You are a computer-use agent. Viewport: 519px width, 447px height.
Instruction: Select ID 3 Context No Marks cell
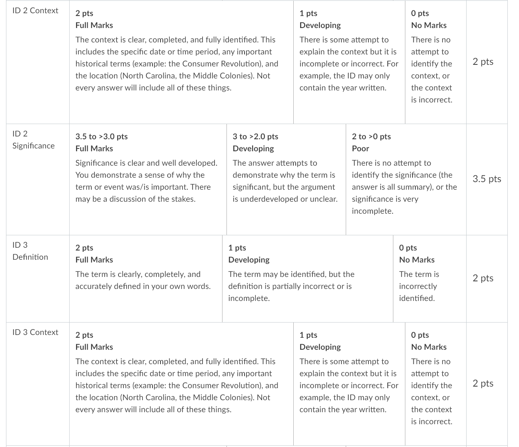tap(435, 384)
